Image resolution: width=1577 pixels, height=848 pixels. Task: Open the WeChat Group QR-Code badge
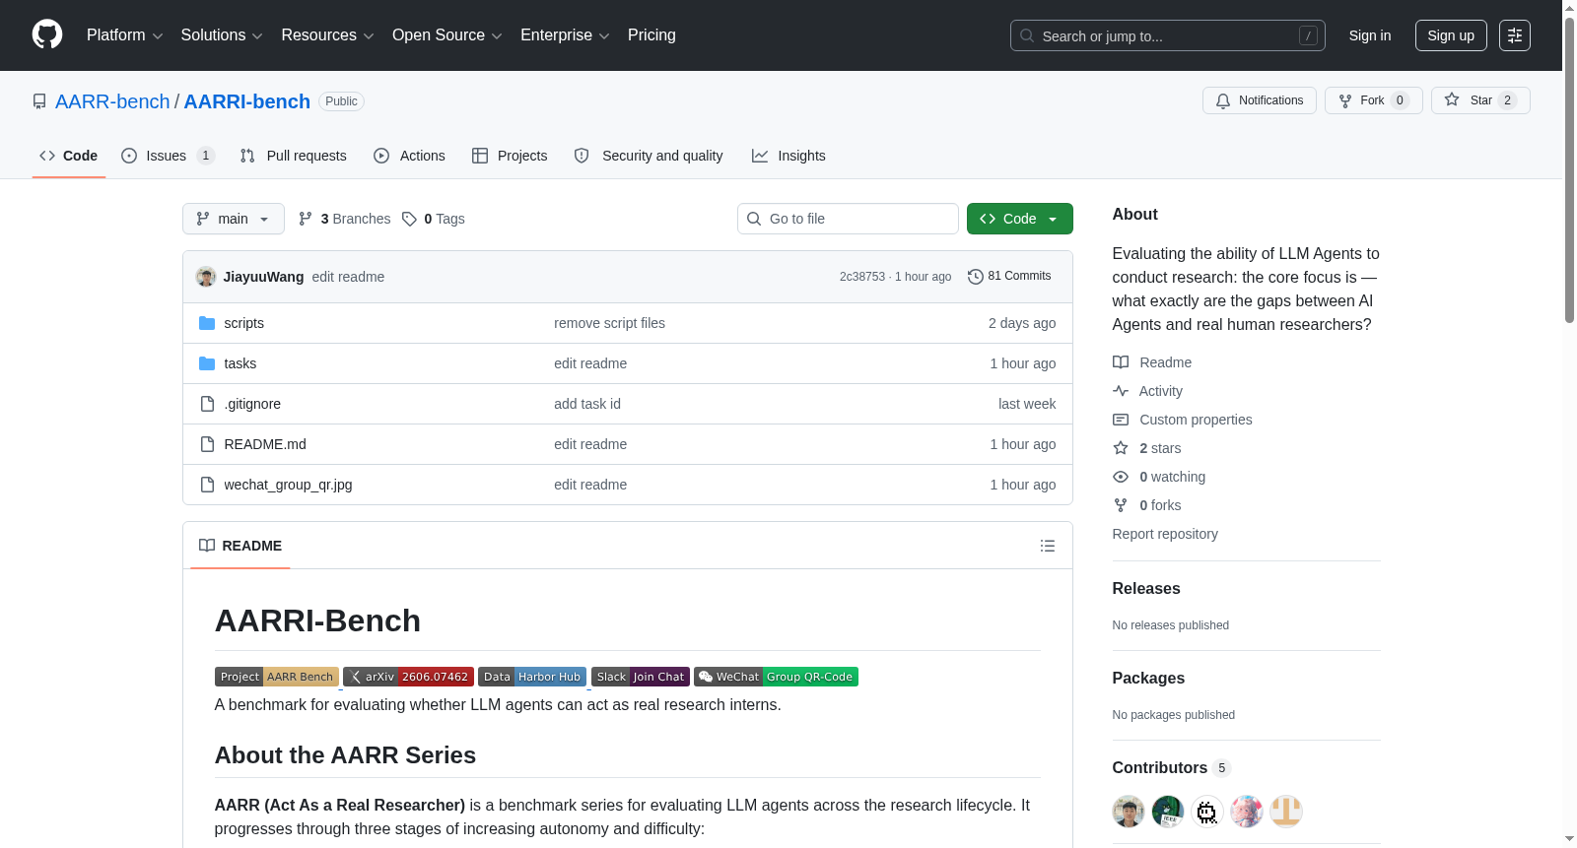click(776, 677)
